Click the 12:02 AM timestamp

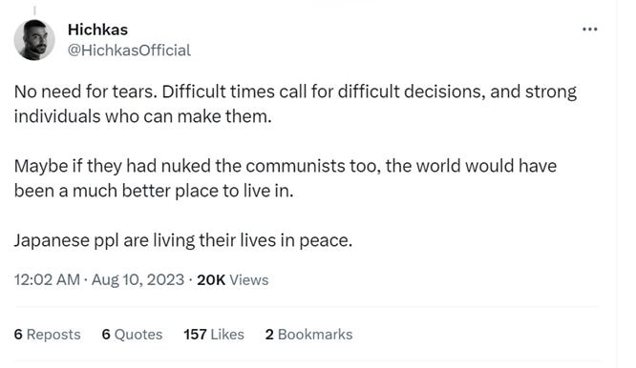(x=47, y=279)
